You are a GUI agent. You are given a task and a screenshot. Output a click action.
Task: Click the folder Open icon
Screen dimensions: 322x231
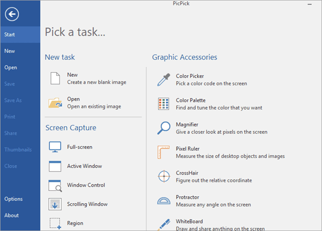55,102
